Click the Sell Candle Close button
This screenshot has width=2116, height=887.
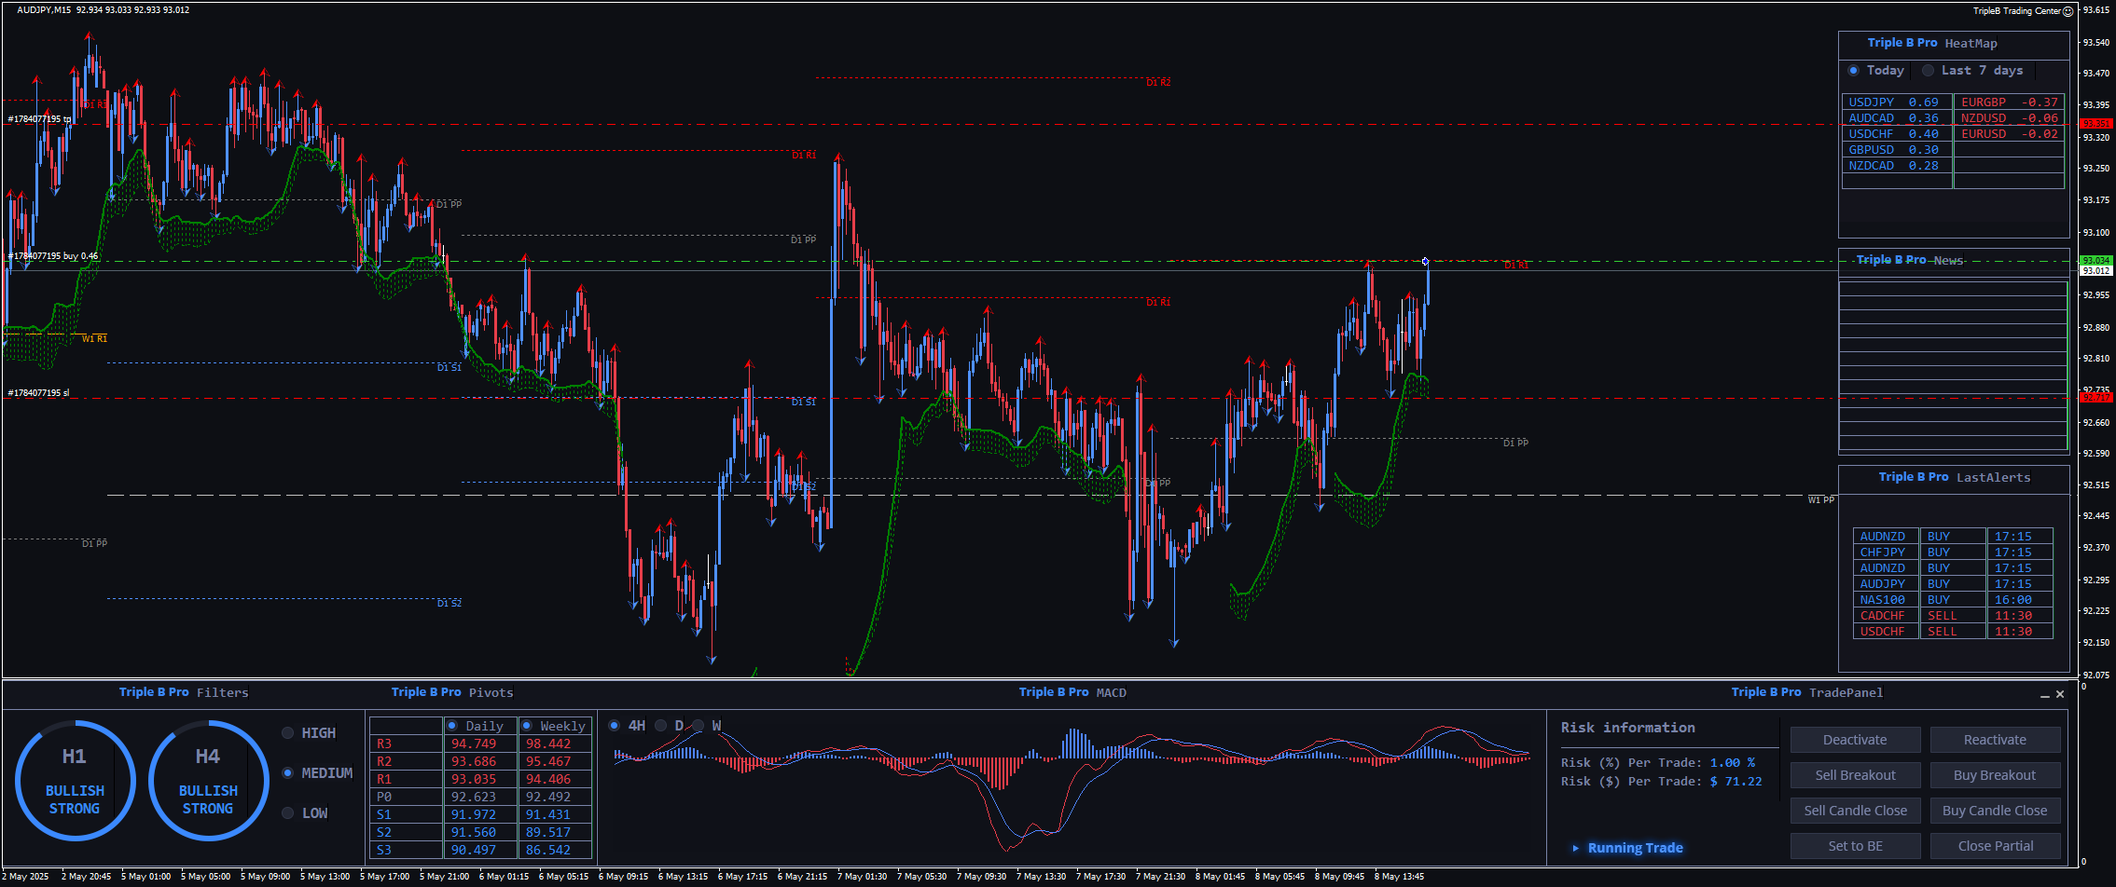point(1855,811)
